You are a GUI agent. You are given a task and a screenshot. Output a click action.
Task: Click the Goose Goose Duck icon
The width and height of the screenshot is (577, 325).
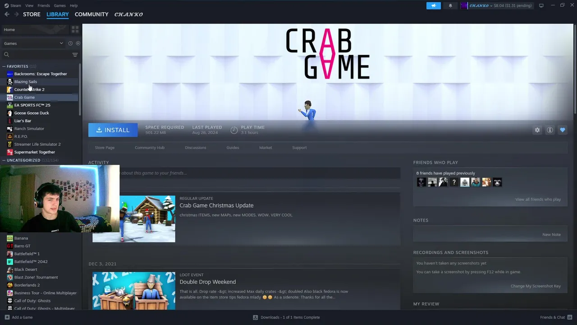[x=10, y=113]
